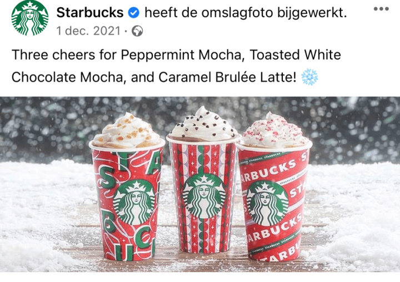The width and height of the screenshot is (400, 282).
Task: Open the Starbucks profile picture
Action: click(30, 17)
